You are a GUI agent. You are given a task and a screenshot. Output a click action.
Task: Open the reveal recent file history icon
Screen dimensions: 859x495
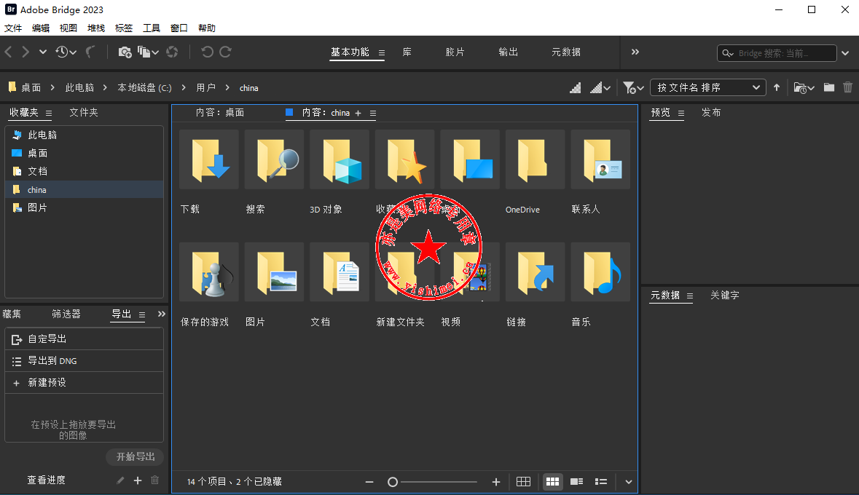[x=65, y=52]
